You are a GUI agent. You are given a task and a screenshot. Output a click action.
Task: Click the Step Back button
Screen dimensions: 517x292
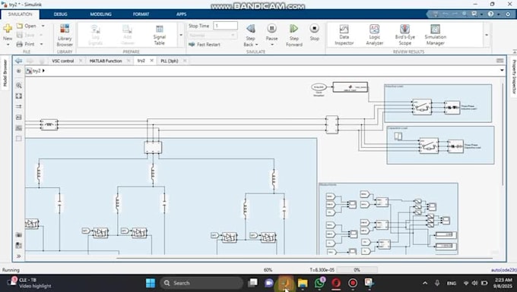click(x=251, y=35)
